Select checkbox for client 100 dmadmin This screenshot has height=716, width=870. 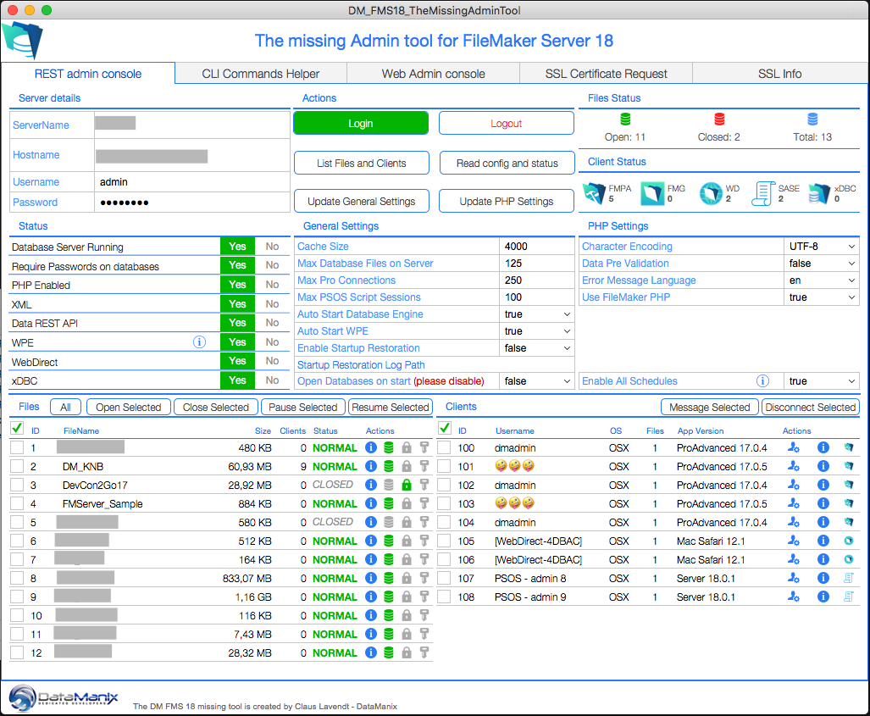point(444,447)
